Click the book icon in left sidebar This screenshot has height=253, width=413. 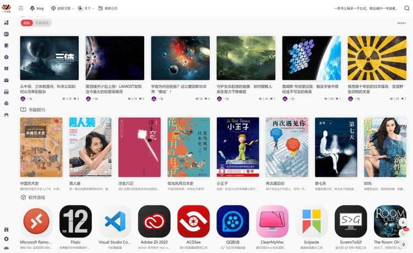6,46
